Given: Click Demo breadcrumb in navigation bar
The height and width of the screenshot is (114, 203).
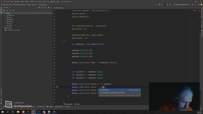Looking at the screenshot, I should [34, 4].
